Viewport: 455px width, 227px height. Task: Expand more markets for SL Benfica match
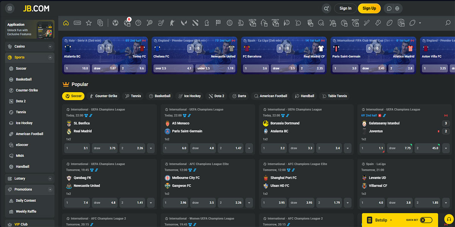pyautogui.click(x=151, y=148)
